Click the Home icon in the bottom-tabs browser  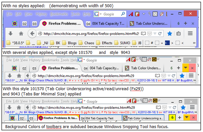coord(19,107)
